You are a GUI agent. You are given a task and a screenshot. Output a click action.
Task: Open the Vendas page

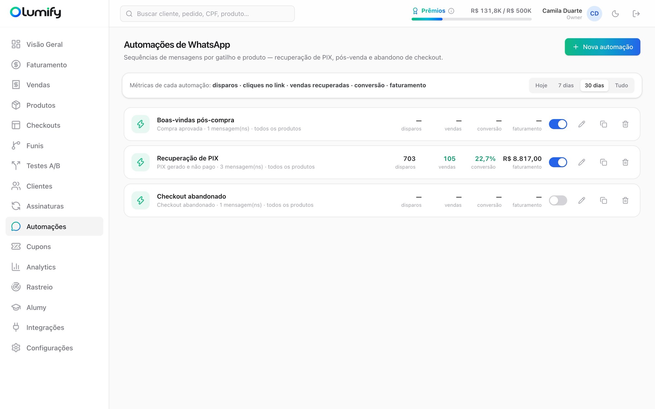pos(54,85)
